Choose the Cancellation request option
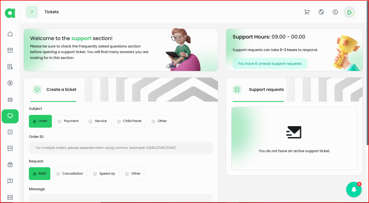The image size is (369, 203). pos(70,174)
